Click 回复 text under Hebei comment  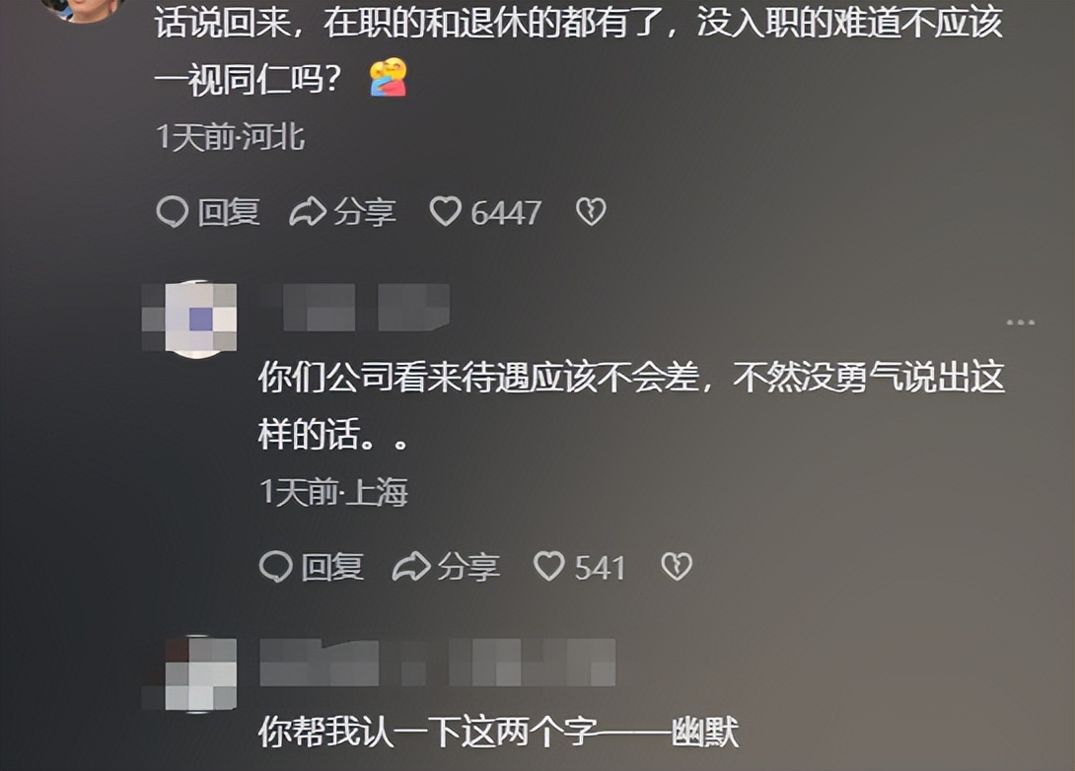[x=229, y=212]
